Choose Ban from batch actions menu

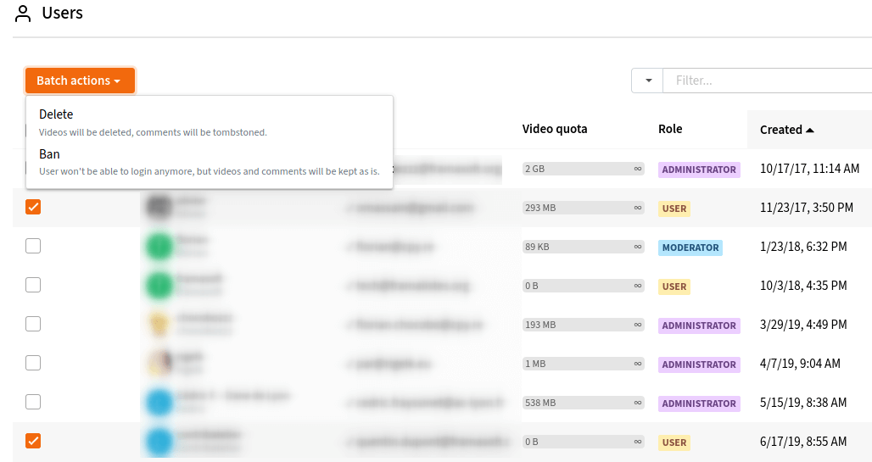[49, 154]
